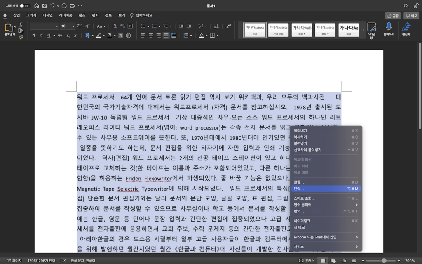The width and height of the screenshot is (422, 264).
Task: Click the Home icon in title bar
Action: point(37,6)
